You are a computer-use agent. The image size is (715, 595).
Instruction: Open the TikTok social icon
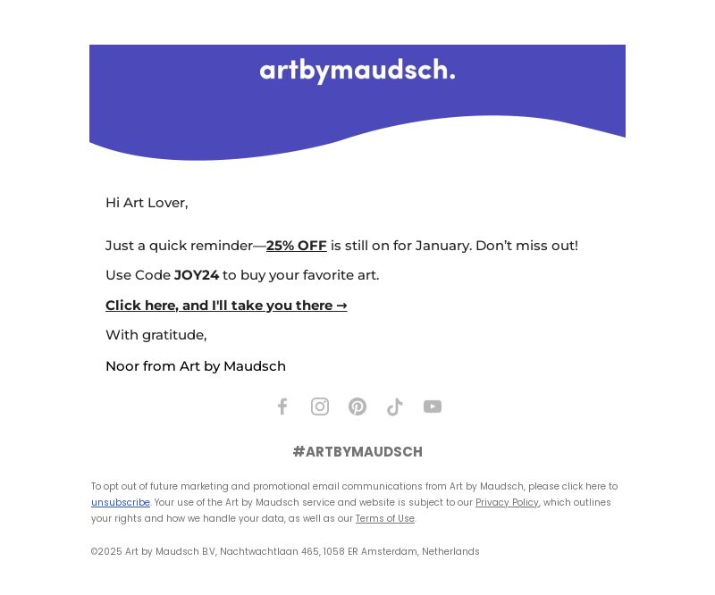[x=395, y=406]
